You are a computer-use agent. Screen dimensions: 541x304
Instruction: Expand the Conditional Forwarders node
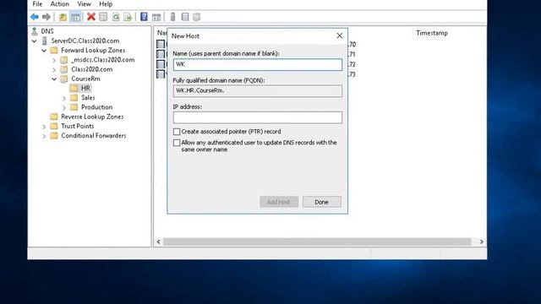[x=44, y=136]
